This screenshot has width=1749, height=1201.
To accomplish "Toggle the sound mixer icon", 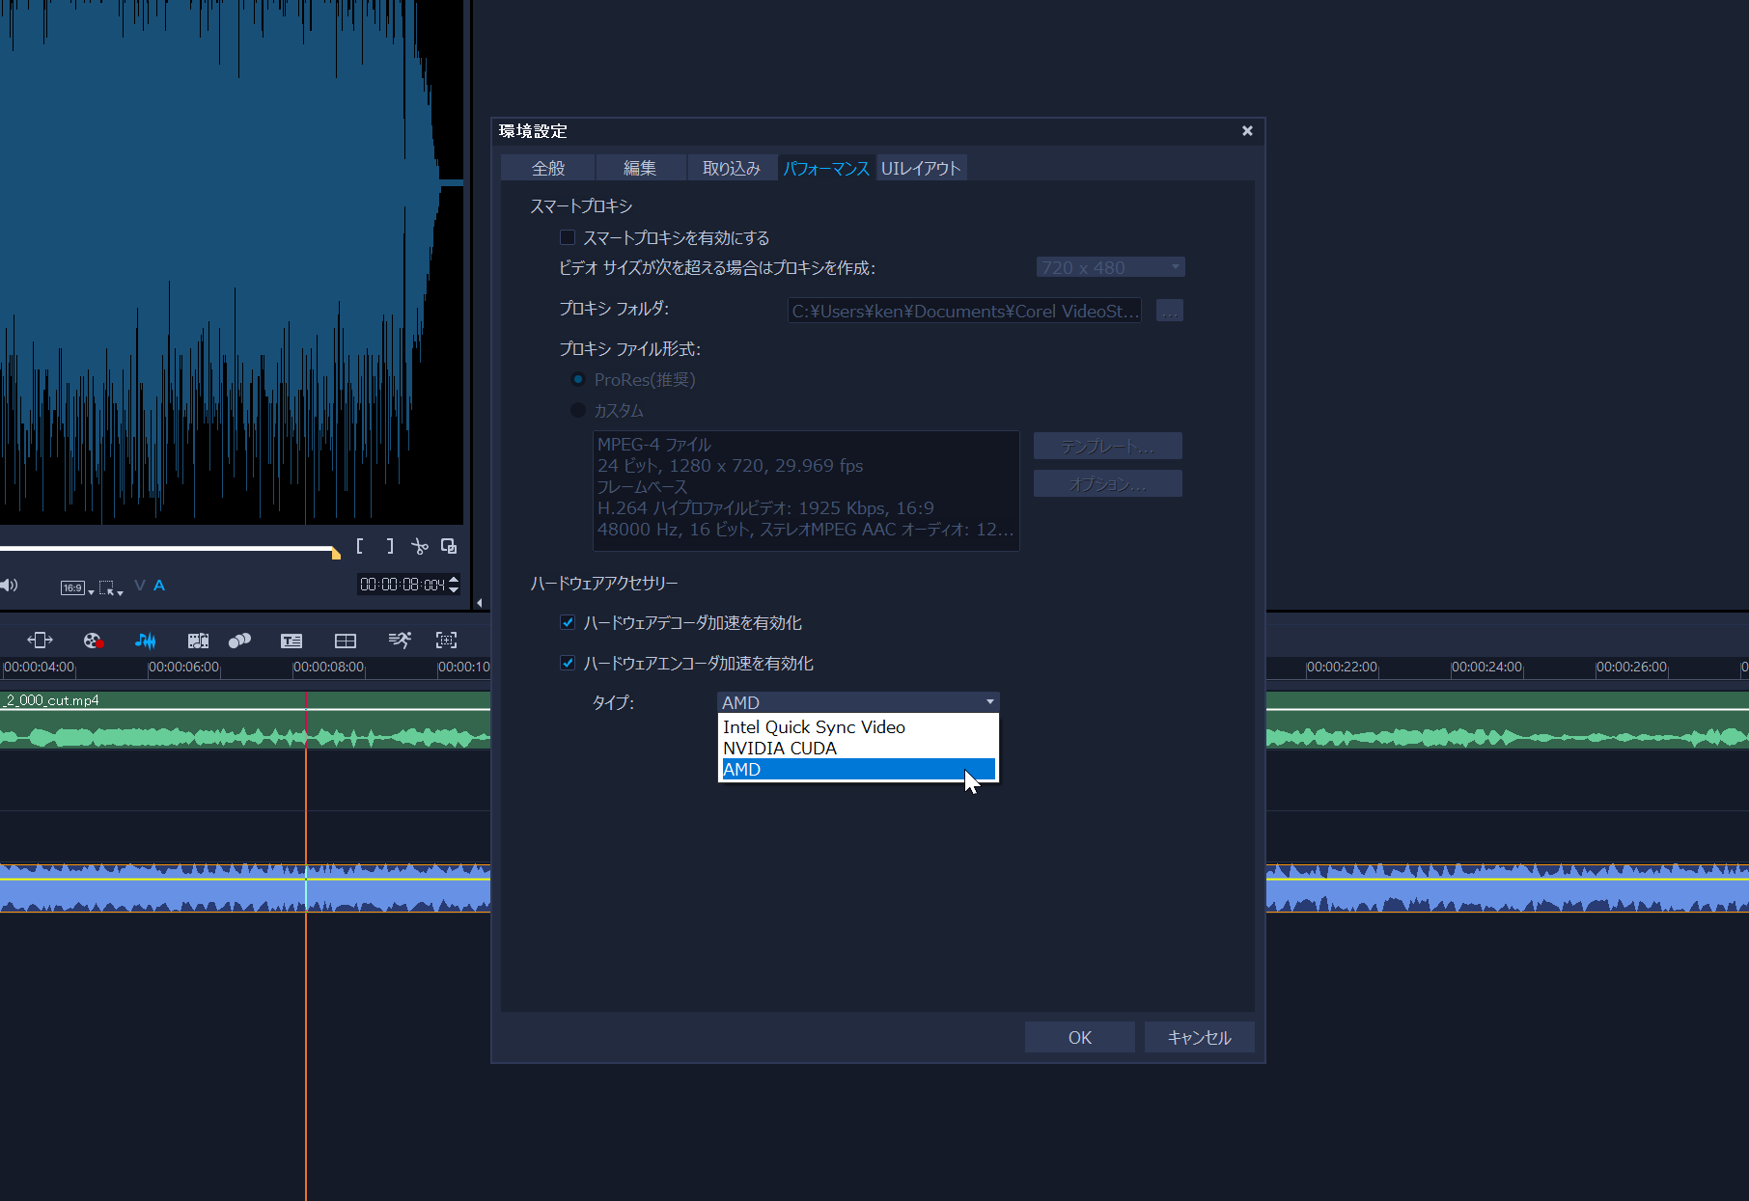I will point(145,641).
